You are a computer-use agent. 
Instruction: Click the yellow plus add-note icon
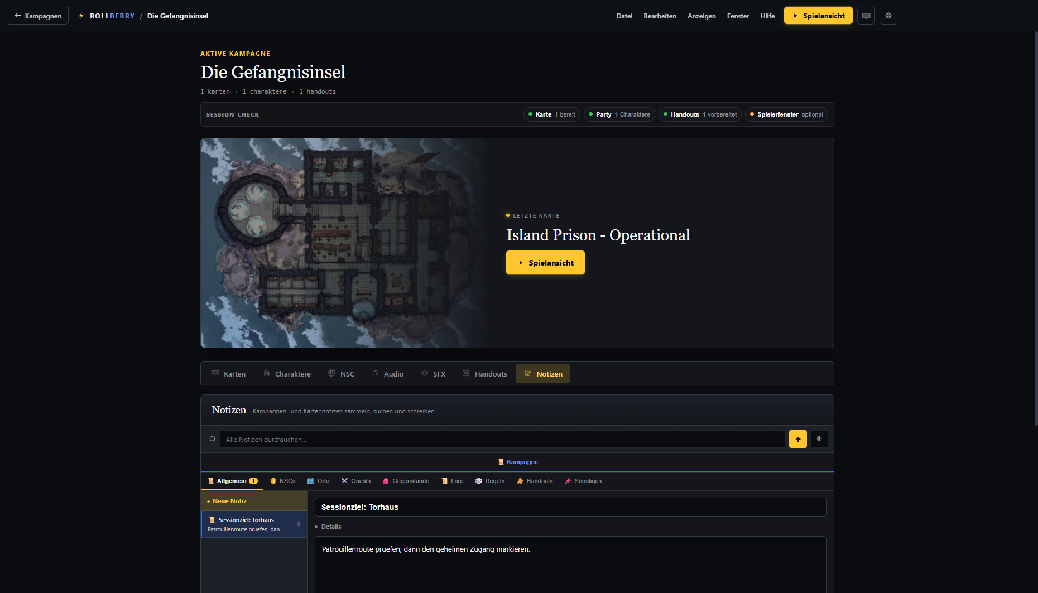coord(797,439)
